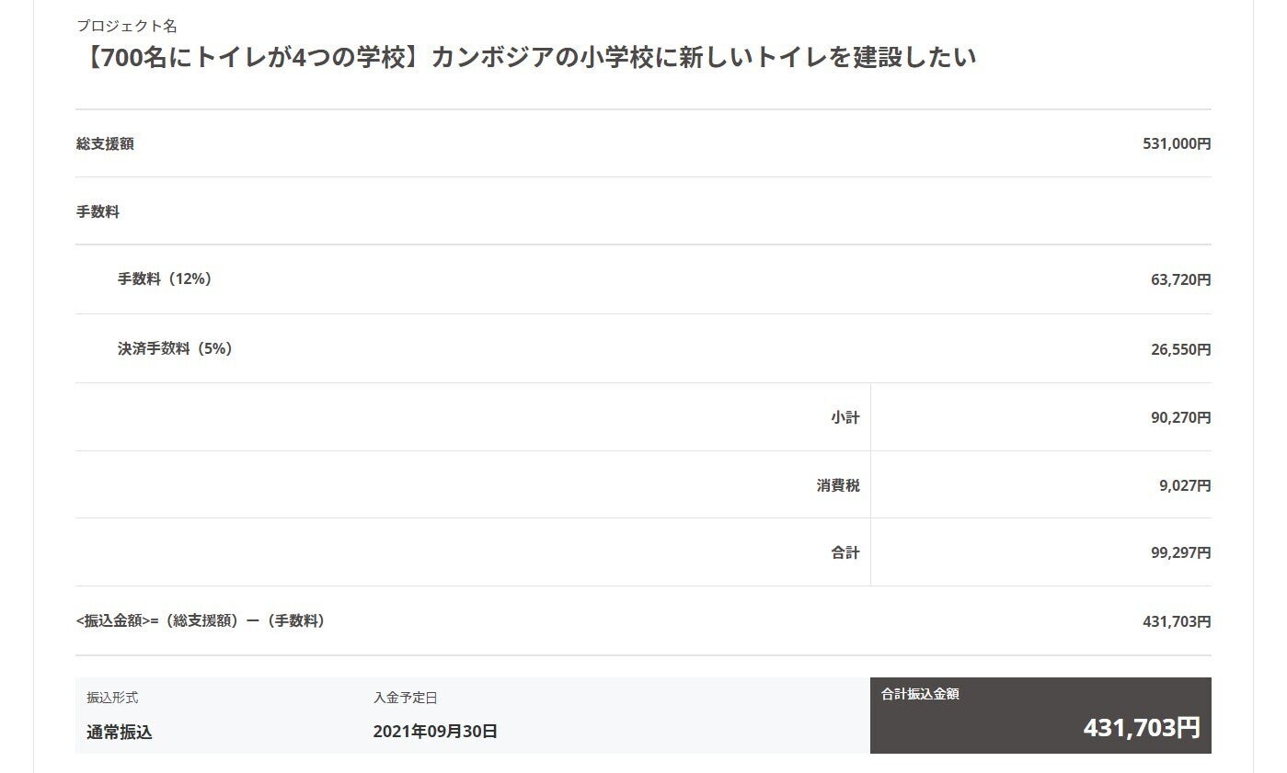Select the 総支援額 row label

tap(105, 143)
